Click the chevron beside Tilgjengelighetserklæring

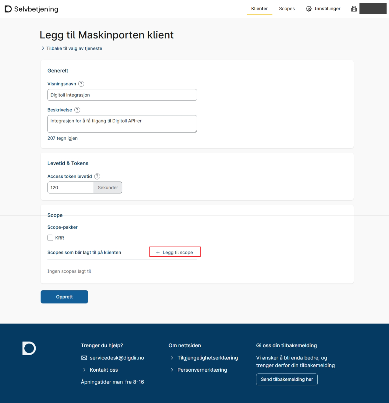(x=172, y=358)
